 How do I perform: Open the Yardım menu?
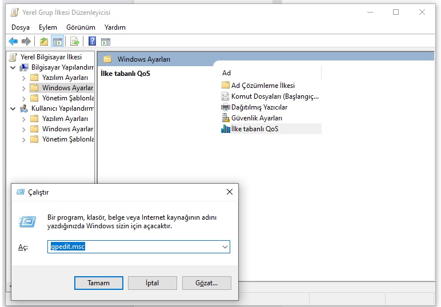point(115,27)
